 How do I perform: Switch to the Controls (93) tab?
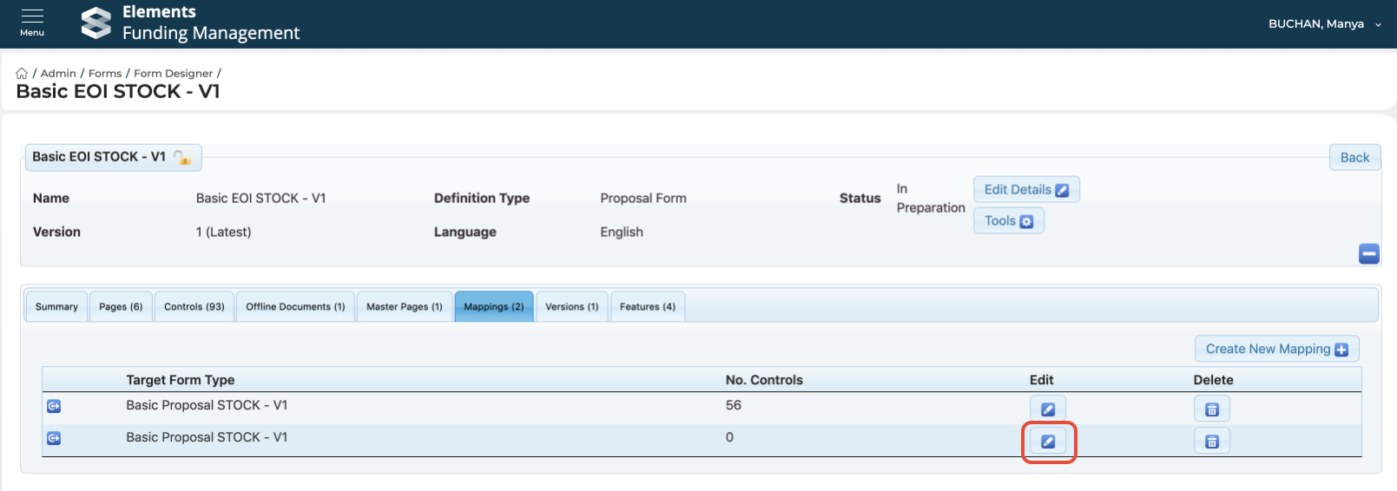coord(194,307)
